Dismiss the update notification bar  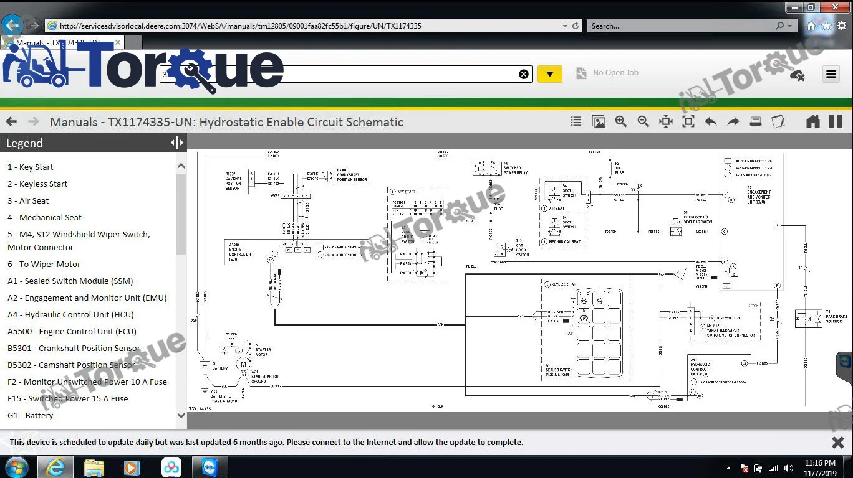(x=838, y=443)
